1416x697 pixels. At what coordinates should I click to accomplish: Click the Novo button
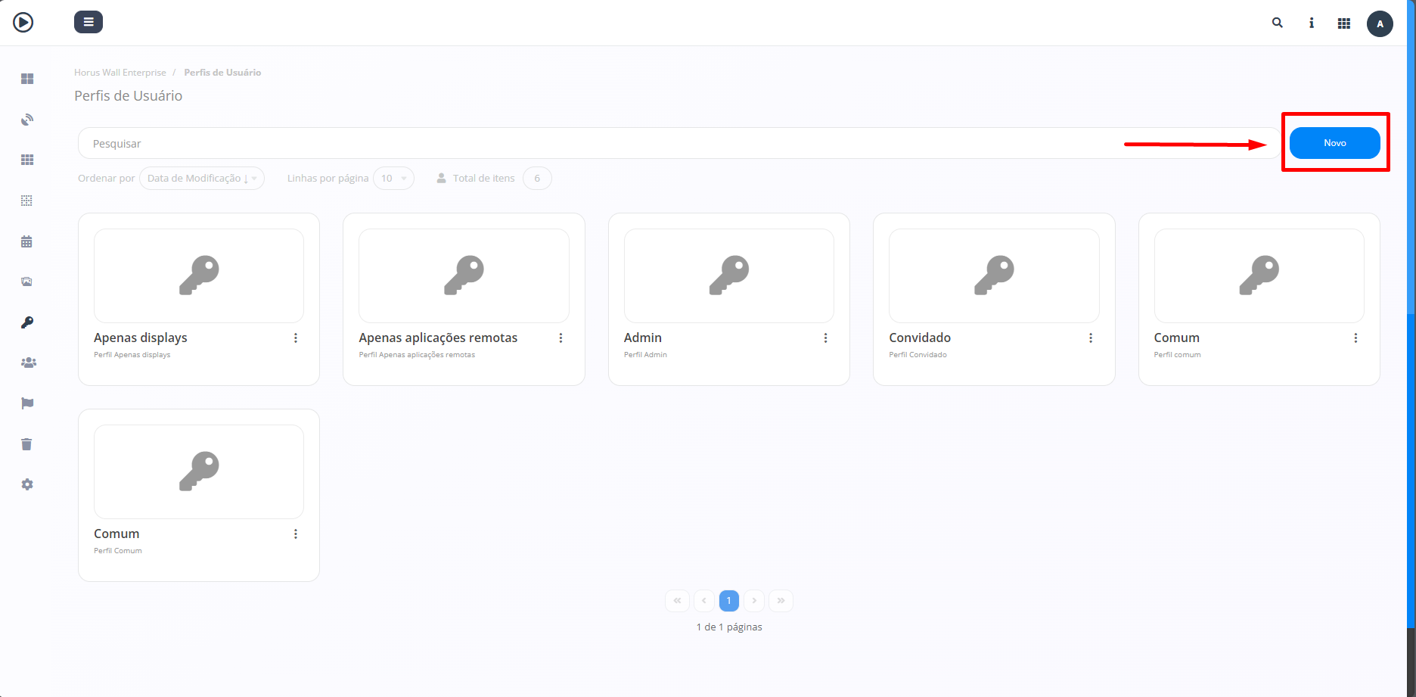tap(1334, 142)
